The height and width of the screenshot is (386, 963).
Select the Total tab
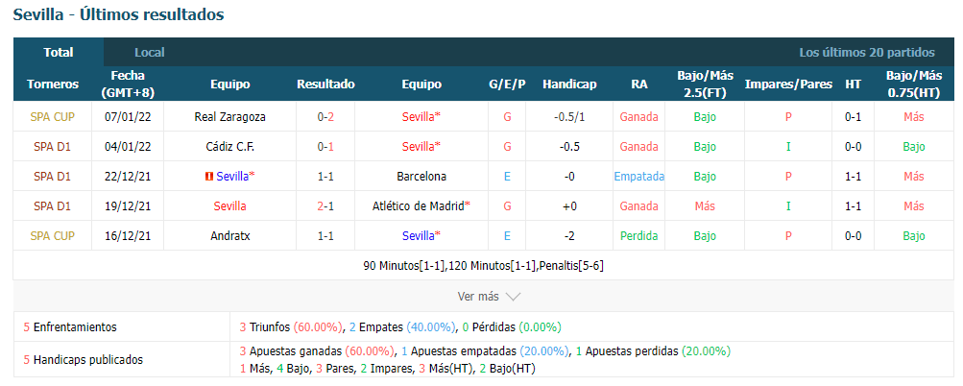pos(59,52)
